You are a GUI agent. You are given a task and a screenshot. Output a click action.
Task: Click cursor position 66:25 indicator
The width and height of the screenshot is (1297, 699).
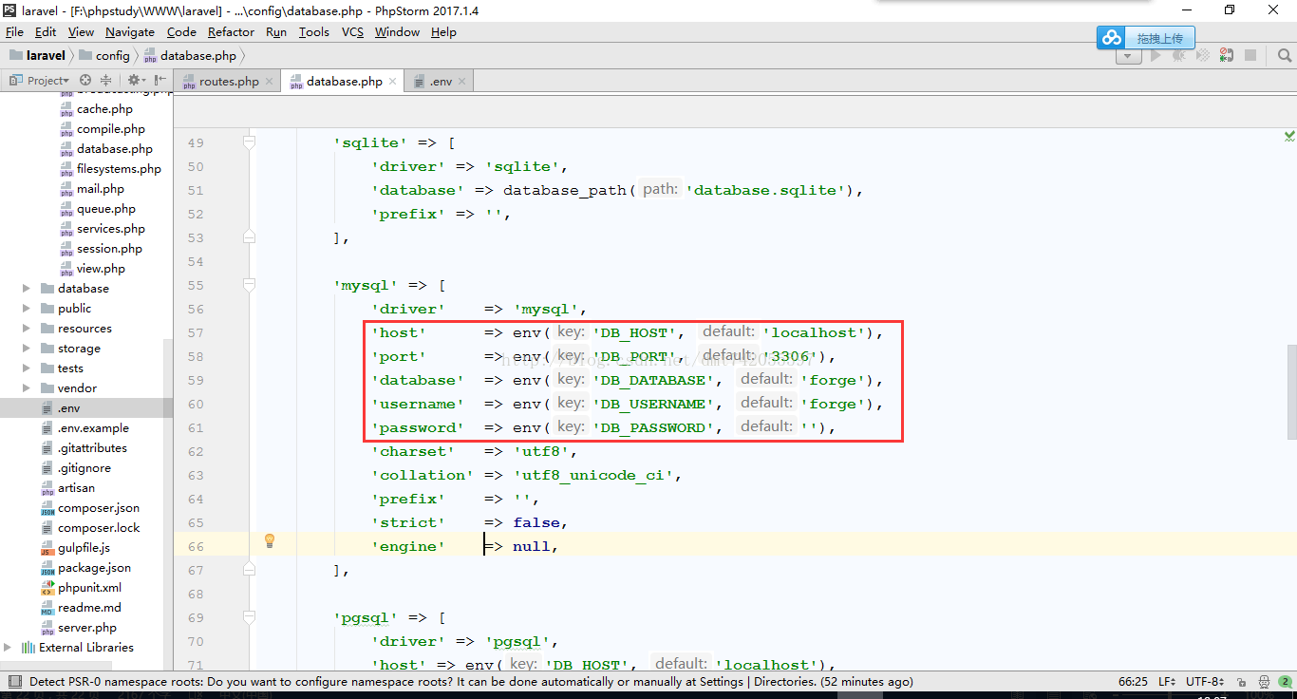coord(1131,682)
